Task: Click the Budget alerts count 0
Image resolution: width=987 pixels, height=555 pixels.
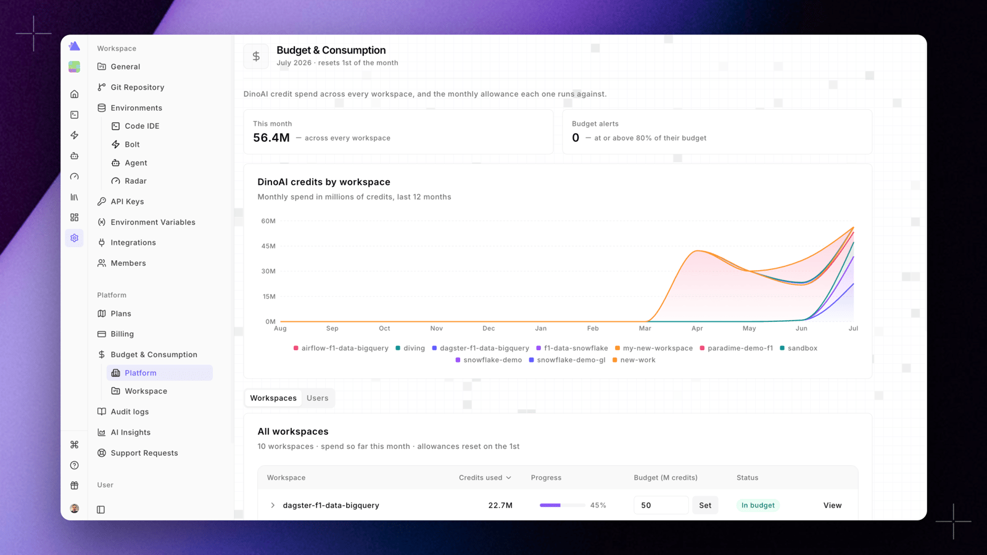Action: [x=576, y=138]
